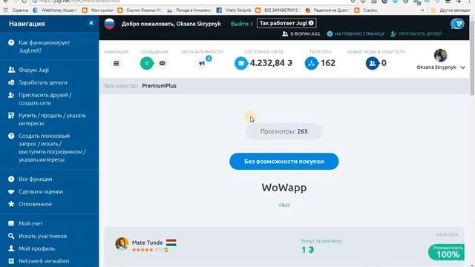The height and width of the screenshot is (267, 475).
Task: Click Пригласить друзей / создать сеть icon
Action: pyautogui.click(x=11, y=95)
